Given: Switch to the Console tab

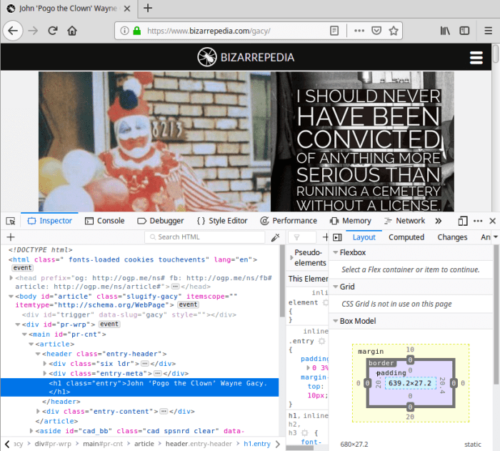Looking at the screenshot, I should [104, 221].
